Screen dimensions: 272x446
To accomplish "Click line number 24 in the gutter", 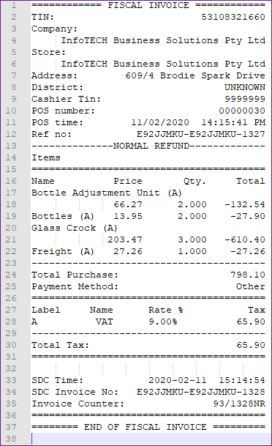I will click(11, 275).
